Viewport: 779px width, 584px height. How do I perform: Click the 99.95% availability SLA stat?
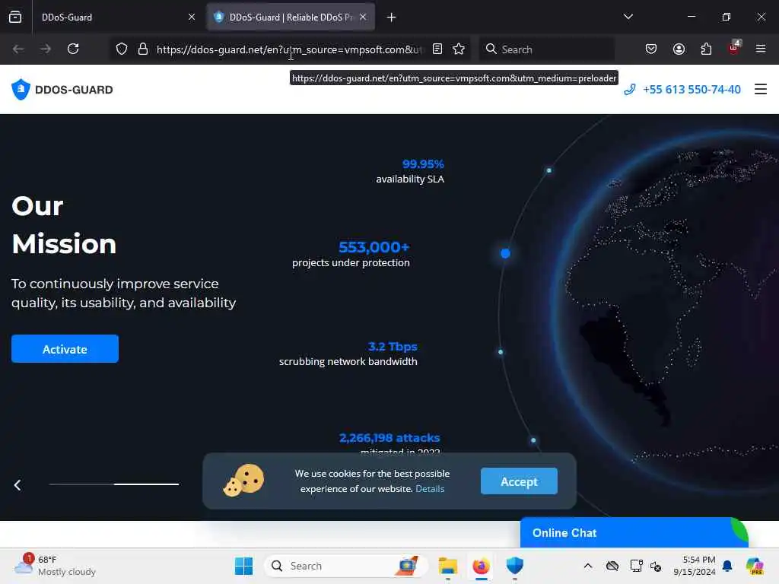coord(410,171)
